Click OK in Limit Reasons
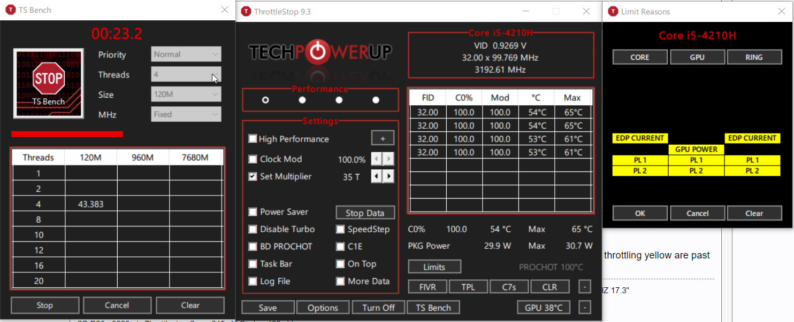This screenshot has height=322, width=794. [640, 213]
